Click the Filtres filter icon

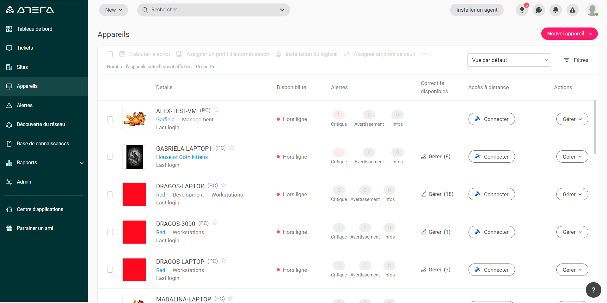tap(567, 60)
